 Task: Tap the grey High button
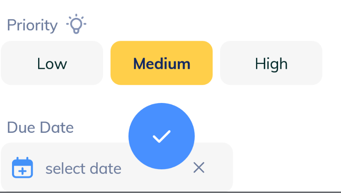click(x=271, y=63)
